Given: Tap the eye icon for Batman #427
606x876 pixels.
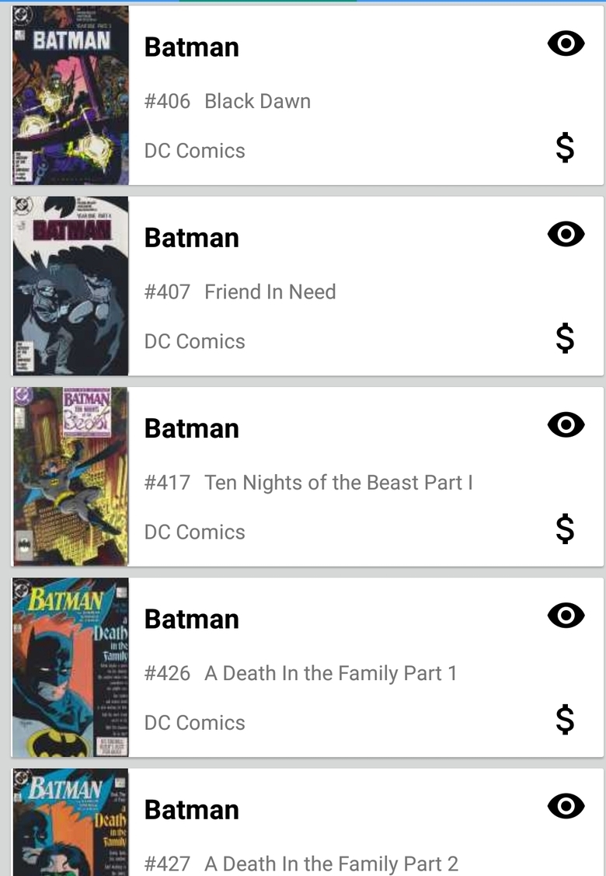Looking at the screenshot, I should (x=566, y=806).
